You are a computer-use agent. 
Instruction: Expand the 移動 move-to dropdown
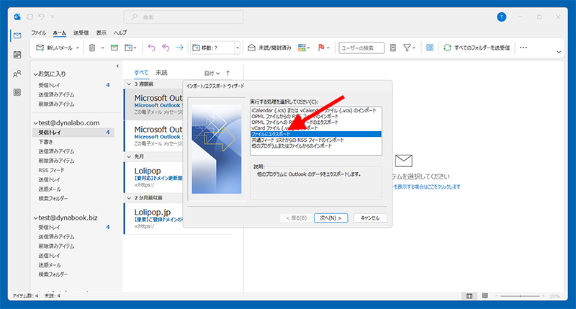pos(237,48)
